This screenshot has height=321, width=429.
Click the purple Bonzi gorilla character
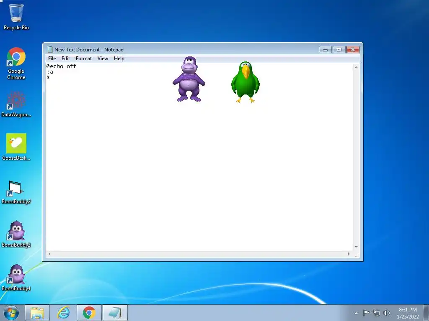click(x=189, y=79)
